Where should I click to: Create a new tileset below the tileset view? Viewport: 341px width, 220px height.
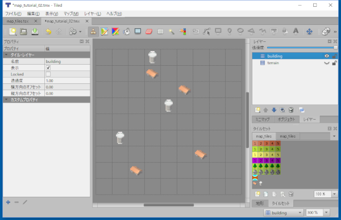click(x=257, y=194)
